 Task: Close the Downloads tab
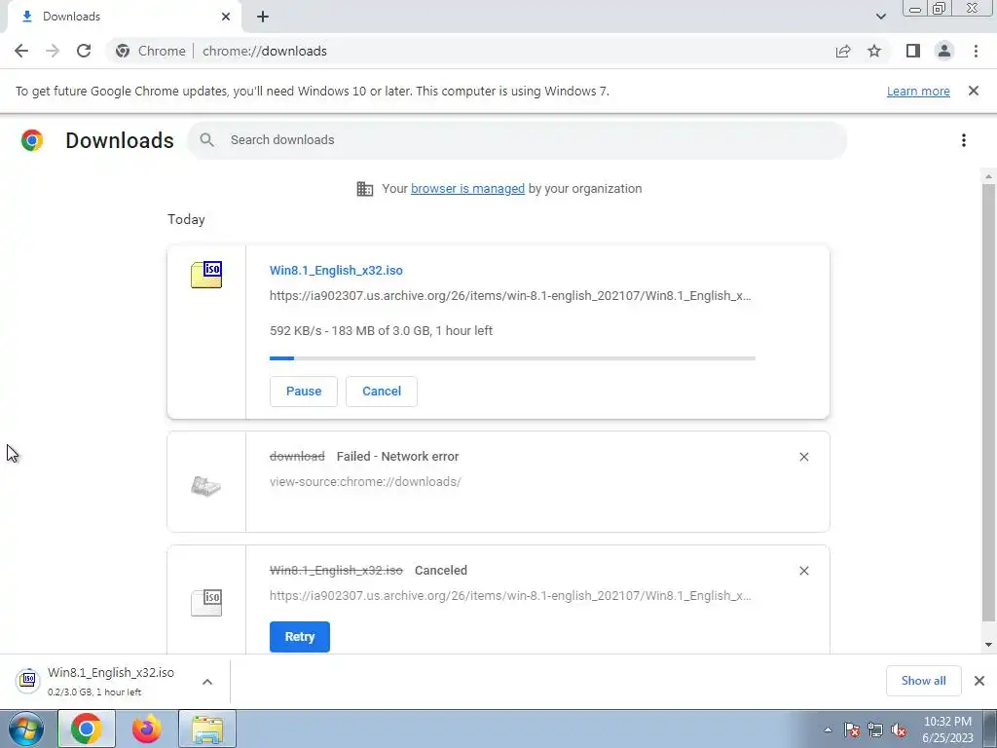[x=226, y=17]
